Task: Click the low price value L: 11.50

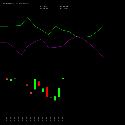Action: pyautogui.click(x=64, y=8)
